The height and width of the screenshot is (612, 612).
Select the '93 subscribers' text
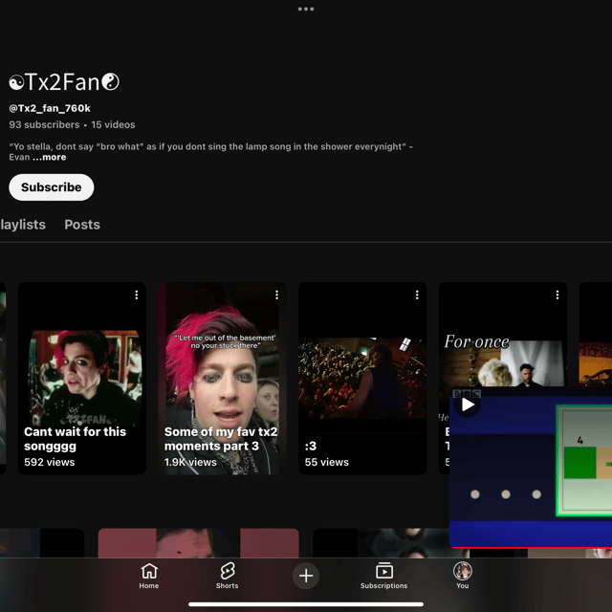click(44, 124)
